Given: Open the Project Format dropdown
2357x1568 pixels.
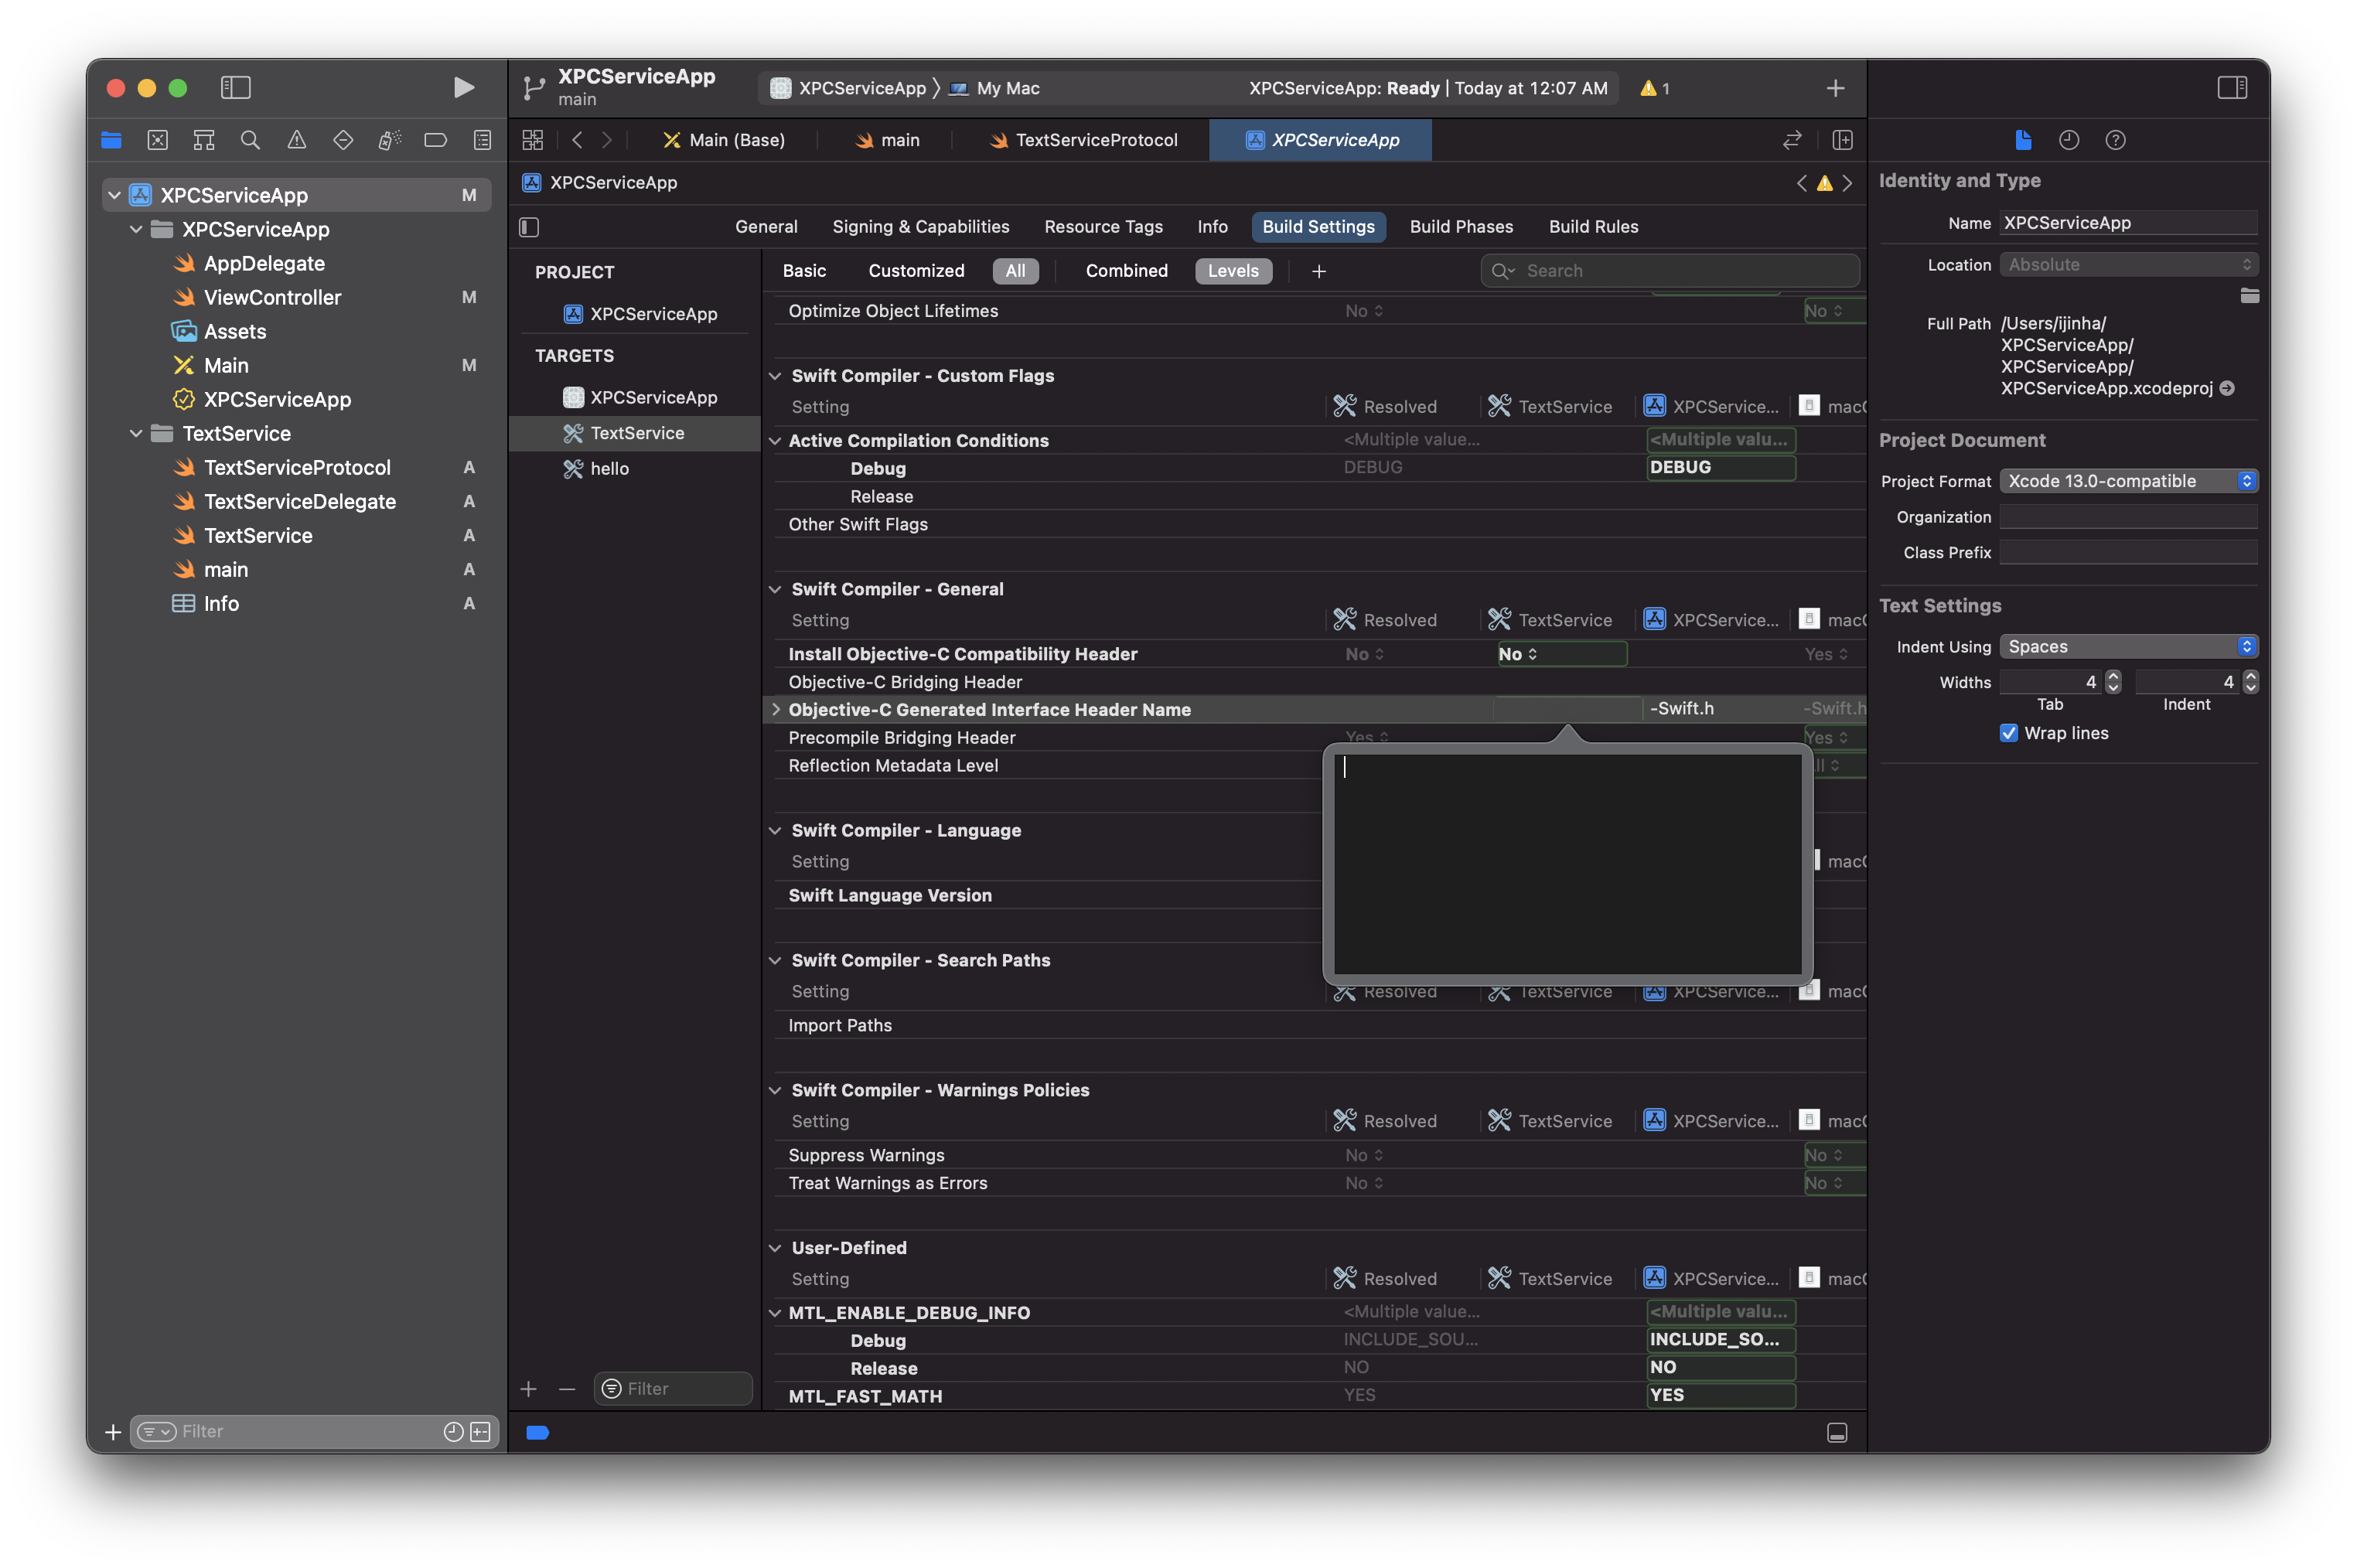Looking at the screenshot, I should [x=2128, y=481].
